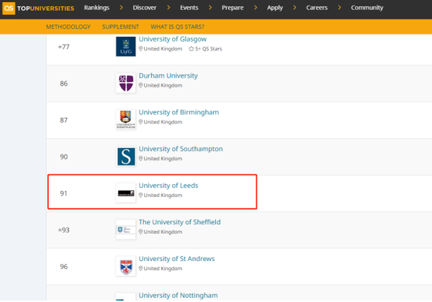Open the University of Nottingham link

click(179, 295)
